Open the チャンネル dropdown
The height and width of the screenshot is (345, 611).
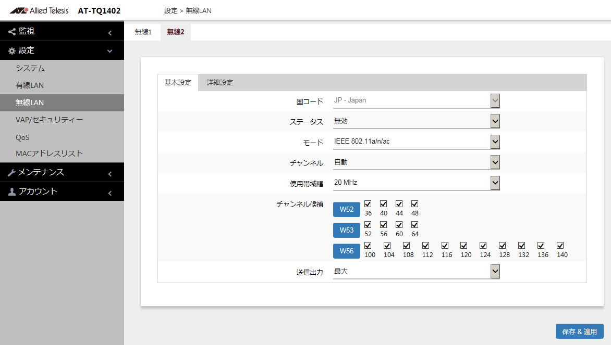416,162
